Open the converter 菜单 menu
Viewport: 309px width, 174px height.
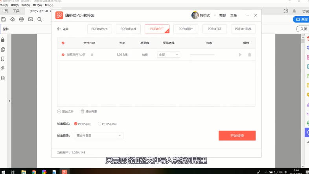234,15
